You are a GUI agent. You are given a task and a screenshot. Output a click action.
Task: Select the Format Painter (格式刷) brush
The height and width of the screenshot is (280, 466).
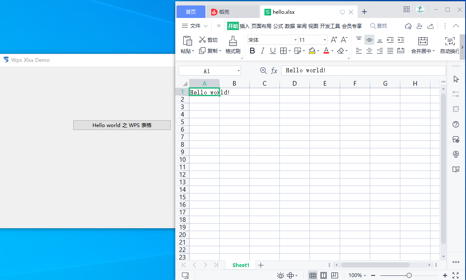[233, 41]
